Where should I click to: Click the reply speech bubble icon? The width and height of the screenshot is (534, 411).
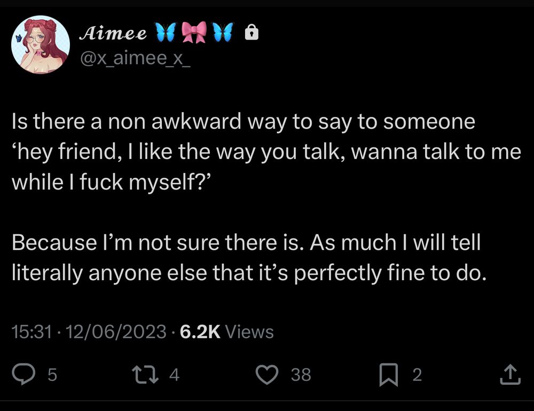point(24,375)
